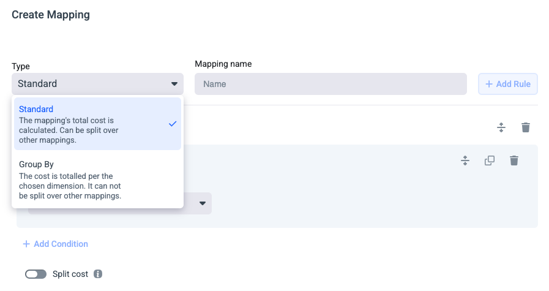Click the Add Rule button
The image size is (549, 291).
507,84
